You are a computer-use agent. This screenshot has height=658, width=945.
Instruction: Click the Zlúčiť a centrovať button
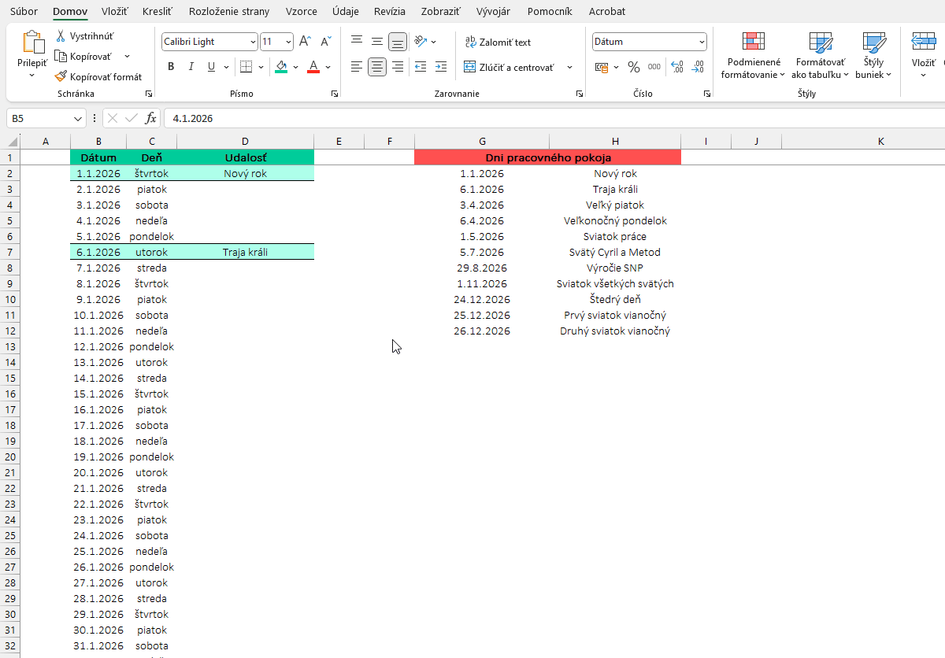click(x=509, y=68)
